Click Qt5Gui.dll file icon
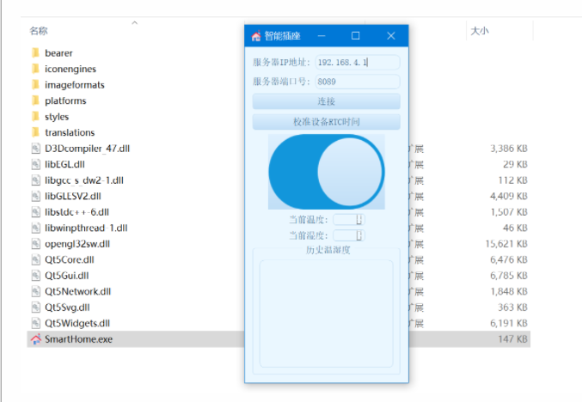 pos(35,276)
